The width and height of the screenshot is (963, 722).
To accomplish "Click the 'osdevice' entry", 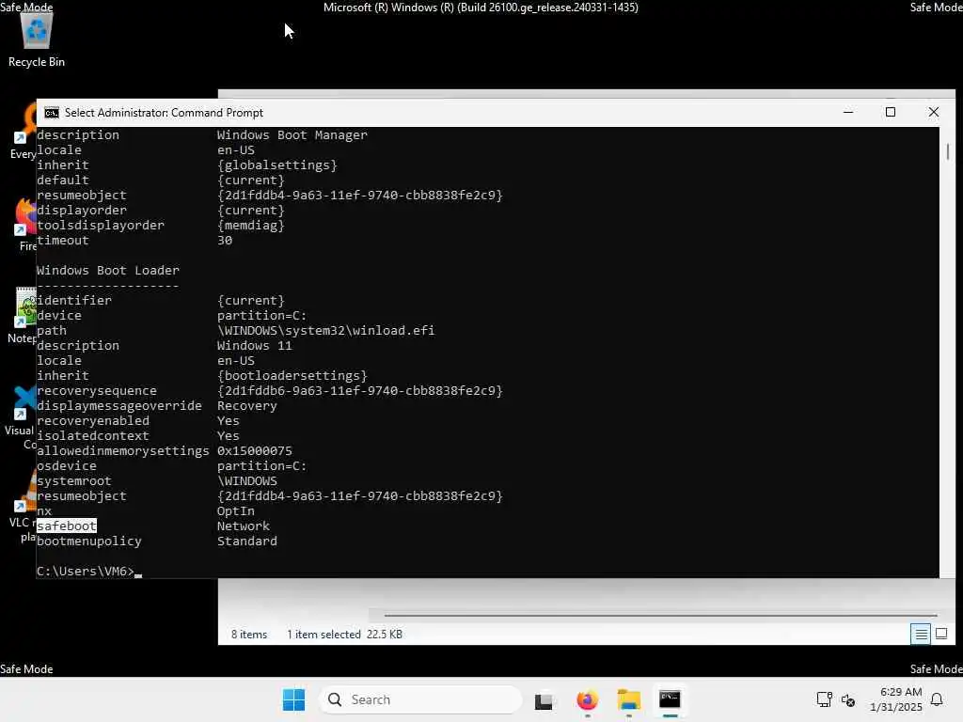I will tap(67, 466).
